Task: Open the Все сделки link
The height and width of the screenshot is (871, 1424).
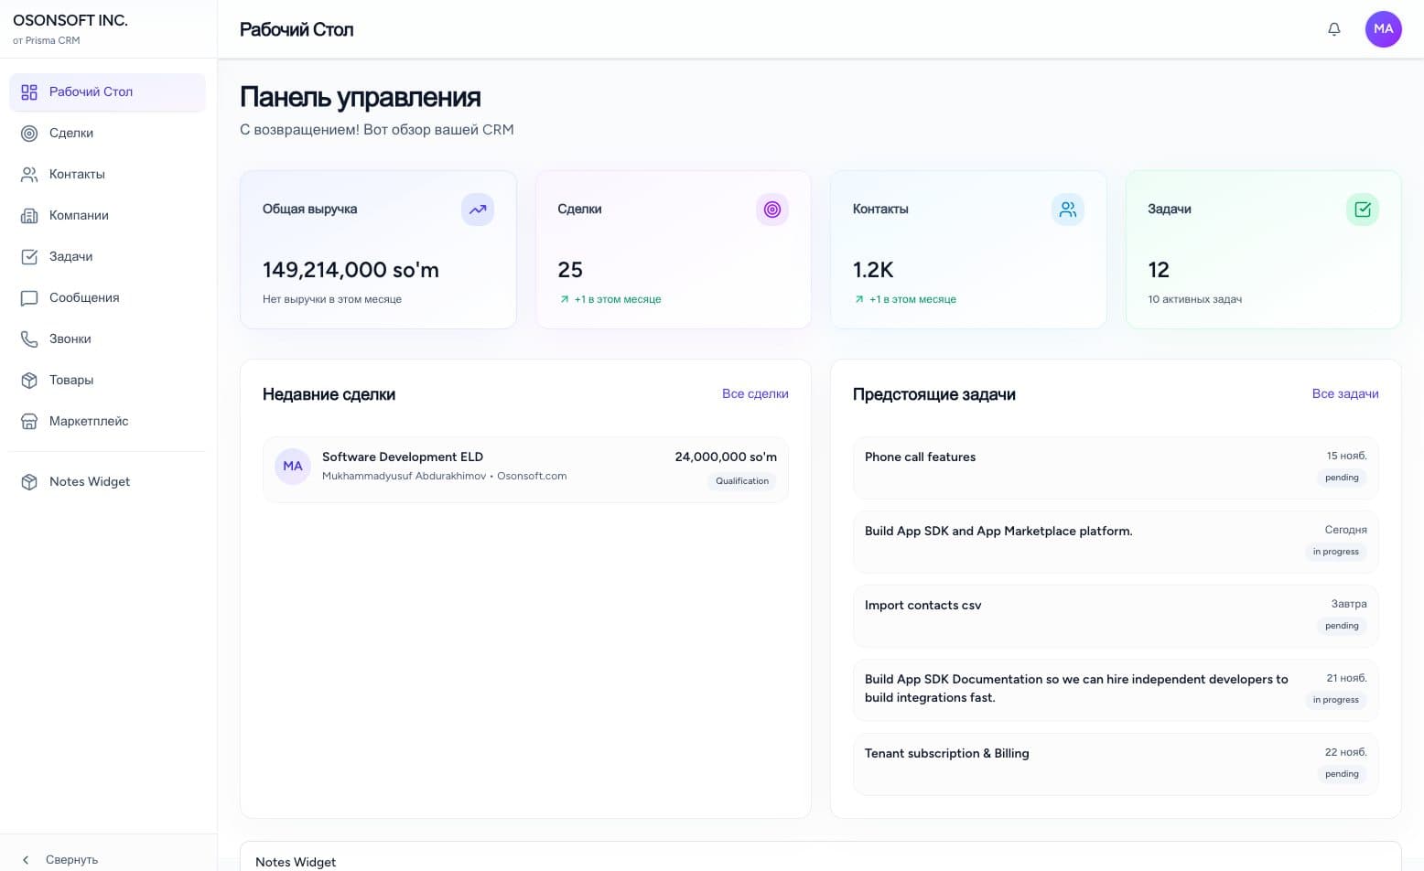Action: [x=754, y=393]
